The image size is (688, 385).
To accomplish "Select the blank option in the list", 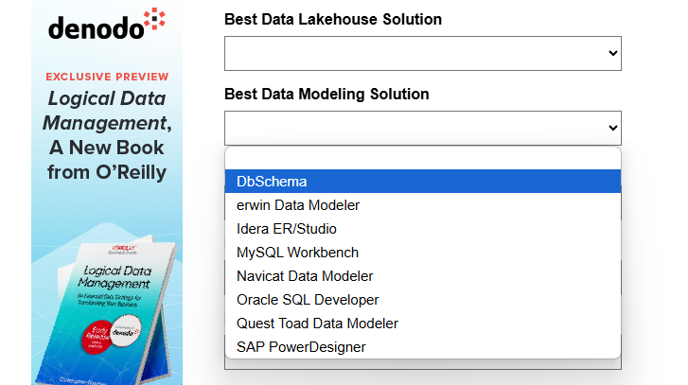I will (x=422, y=158).
